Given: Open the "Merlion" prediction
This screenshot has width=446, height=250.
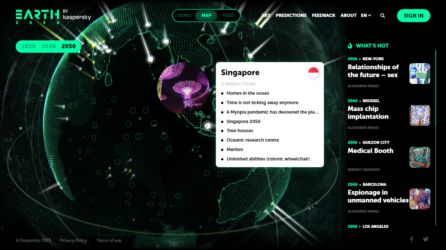Looking at the screenshot, I should 235,149.
